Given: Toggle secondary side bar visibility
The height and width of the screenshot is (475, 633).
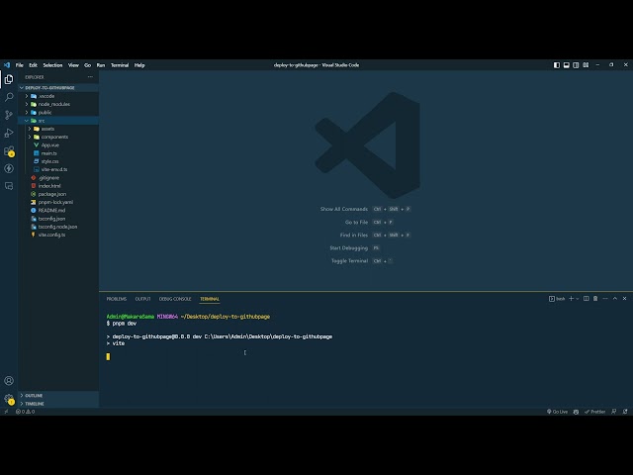Looking at the screenshot, I should pyautogui.click(x=576, y=65).
